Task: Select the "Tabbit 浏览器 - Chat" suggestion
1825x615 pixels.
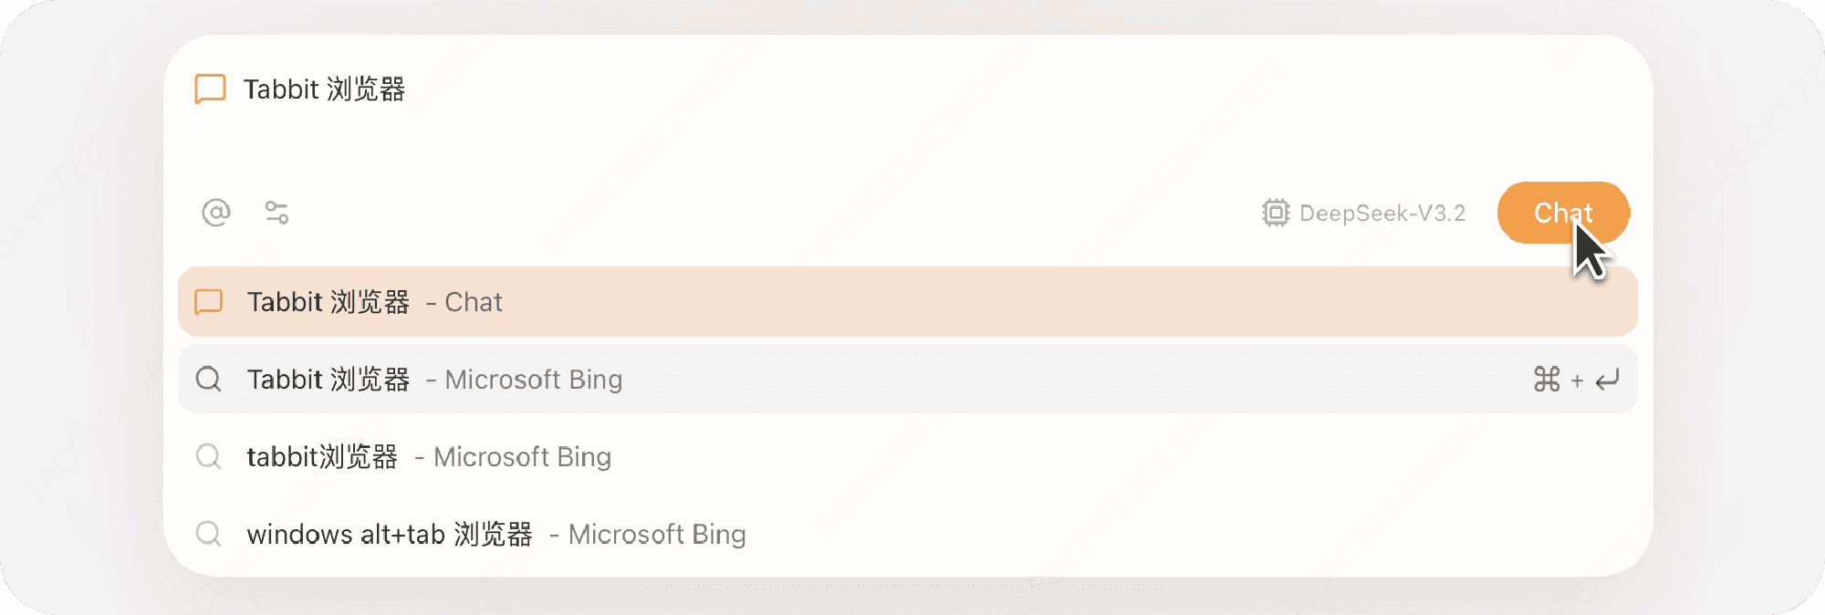Action: point(821,302)
